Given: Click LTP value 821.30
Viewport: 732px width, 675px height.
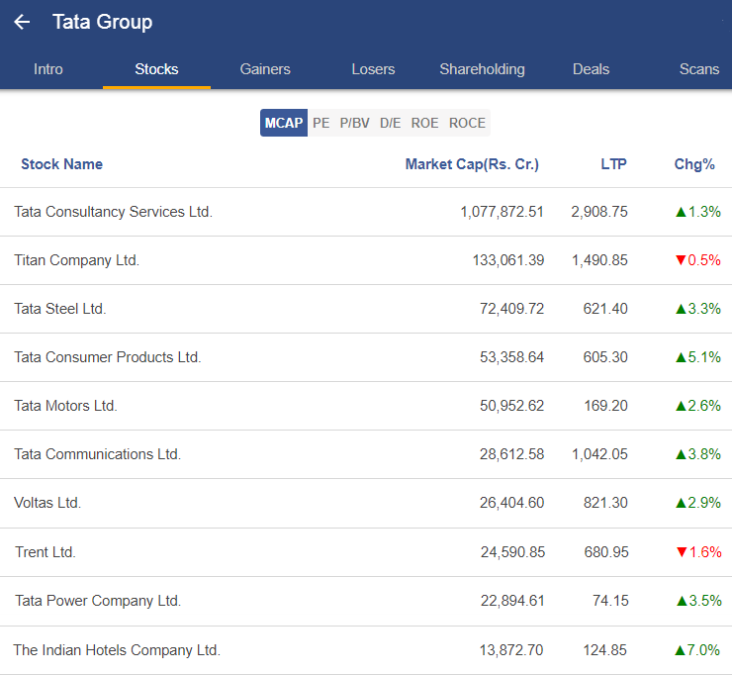Looking at the screenshot, I should (x=605, y=503).
